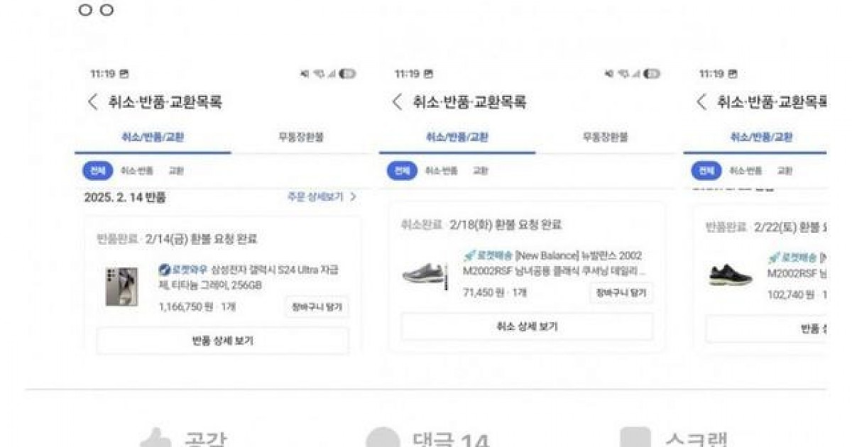Click the 스크랩 scrap icon
The height and width of the screenshot is (447, 852).
(636, 439)
